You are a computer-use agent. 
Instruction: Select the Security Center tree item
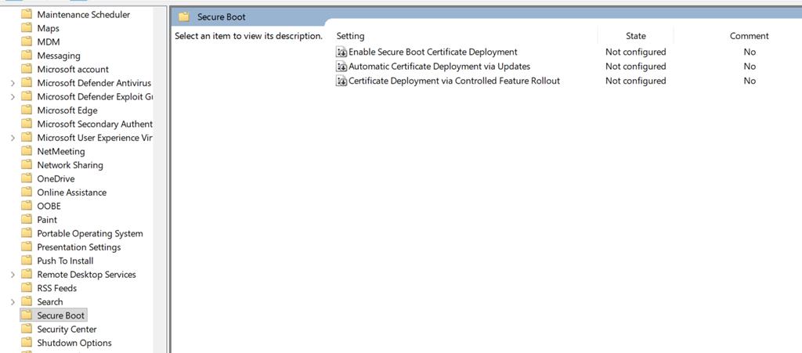pyautogui.click(x=67, y=330)
